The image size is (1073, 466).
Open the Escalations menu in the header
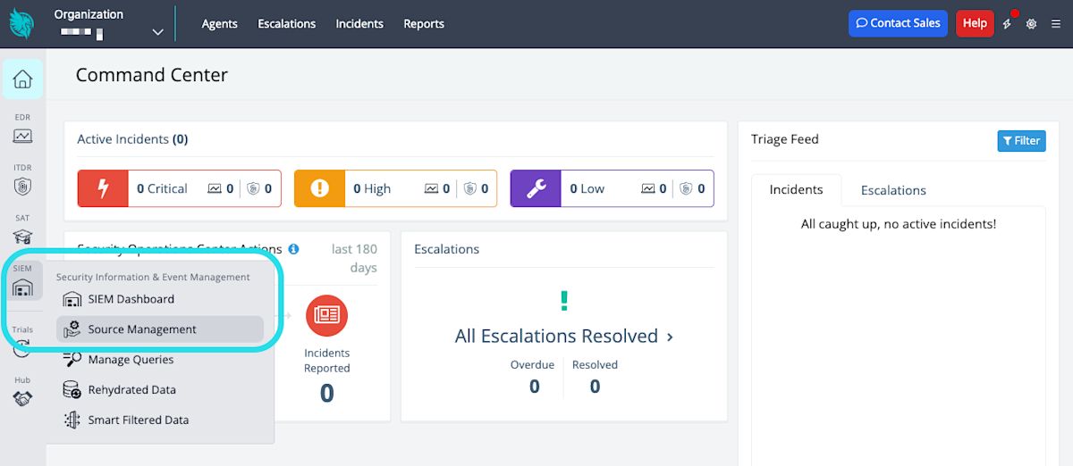tap(287, 24)
